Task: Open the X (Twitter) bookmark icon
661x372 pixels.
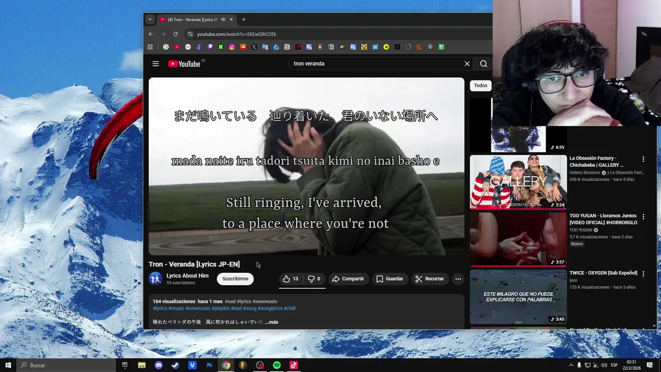Action: click(x=254, y=47)
